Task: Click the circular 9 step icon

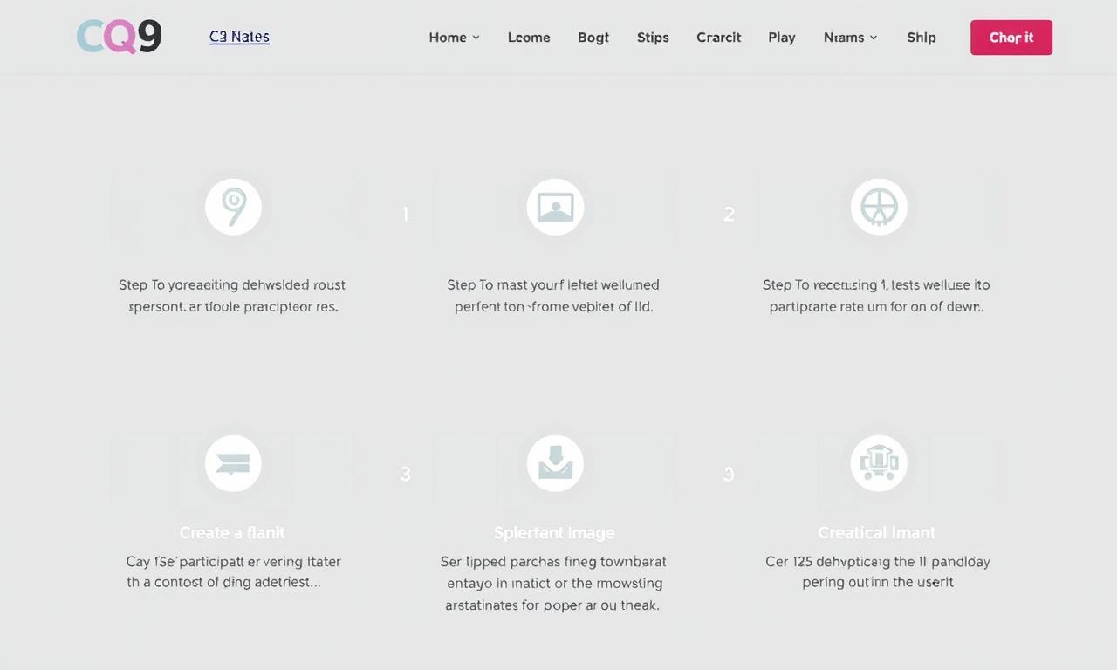Action: click(233, 207)
